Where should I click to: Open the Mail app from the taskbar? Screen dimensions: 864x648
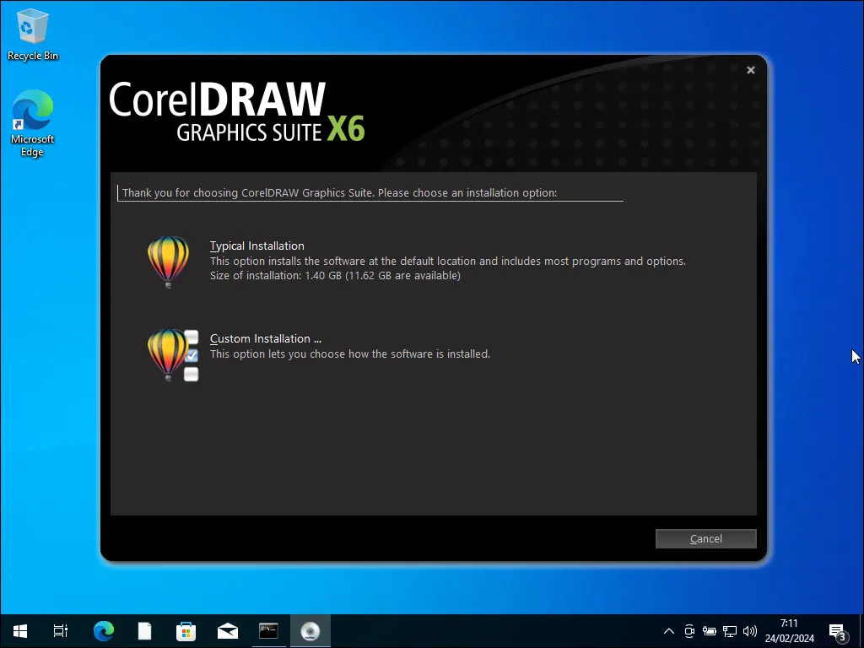227,630
